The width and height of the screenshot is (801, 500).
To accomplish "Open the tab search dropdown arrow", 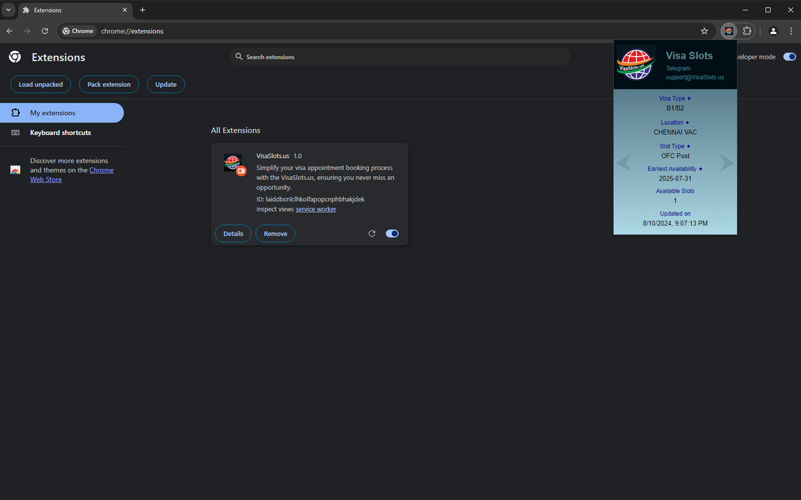I will point(8,10).
